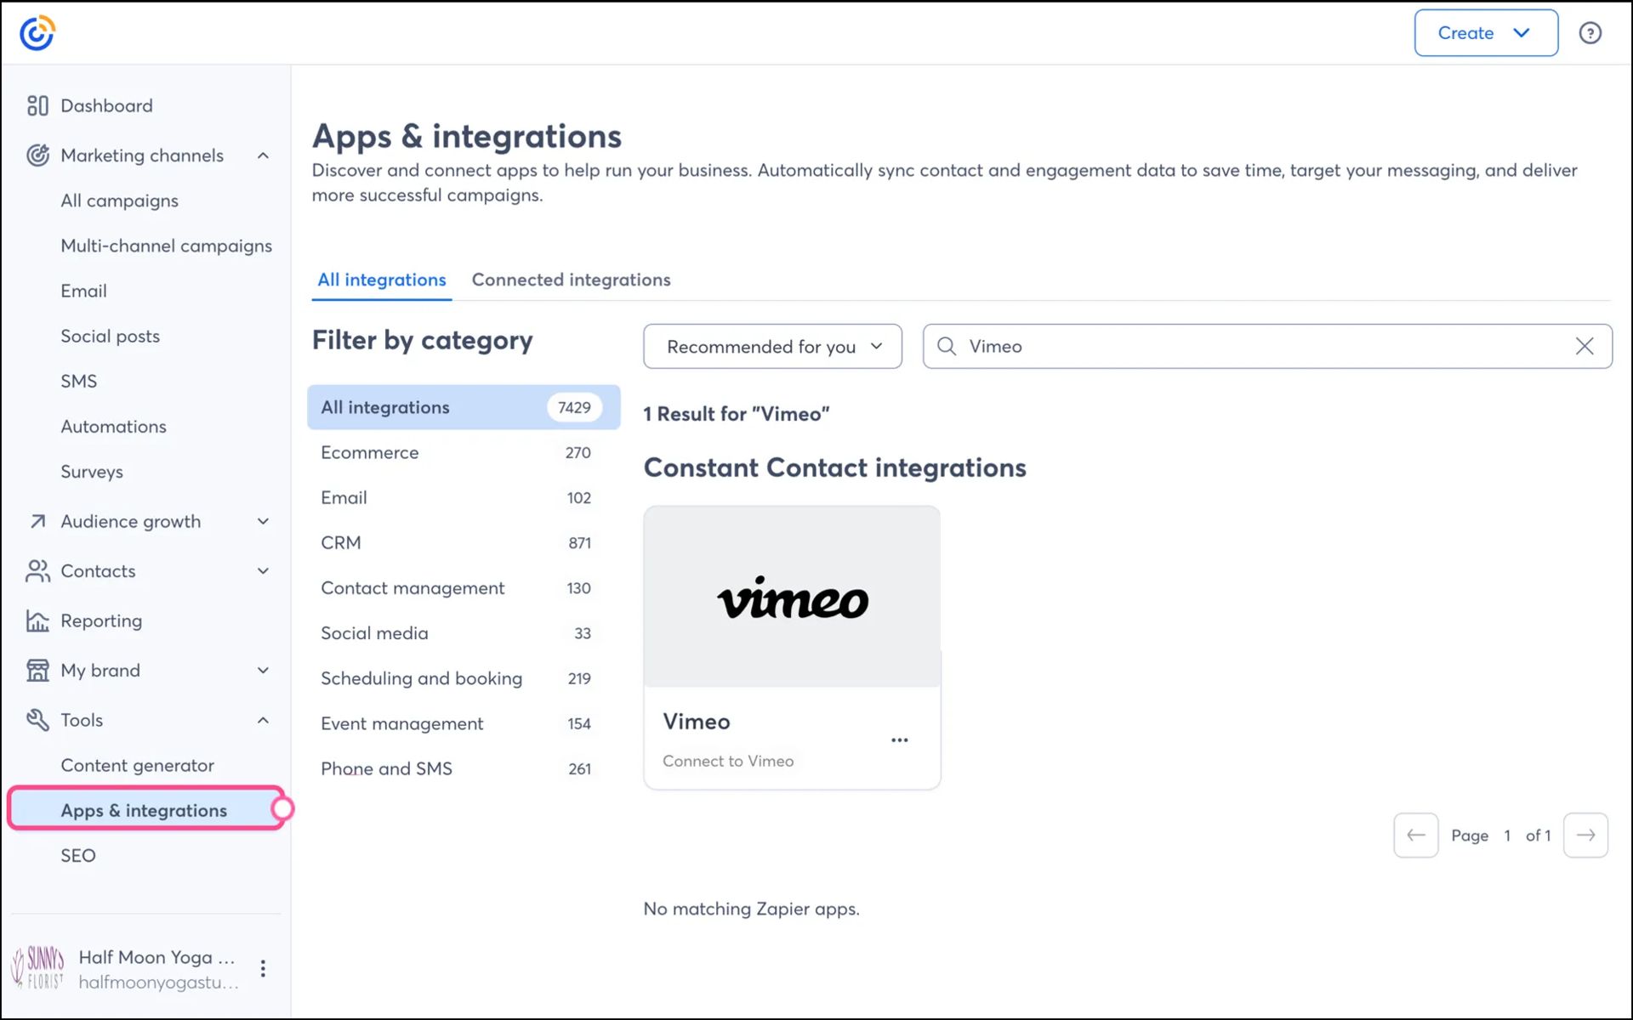The image size is (1633, 1020).
Task: Open Content generator tool
Action: 137,765
